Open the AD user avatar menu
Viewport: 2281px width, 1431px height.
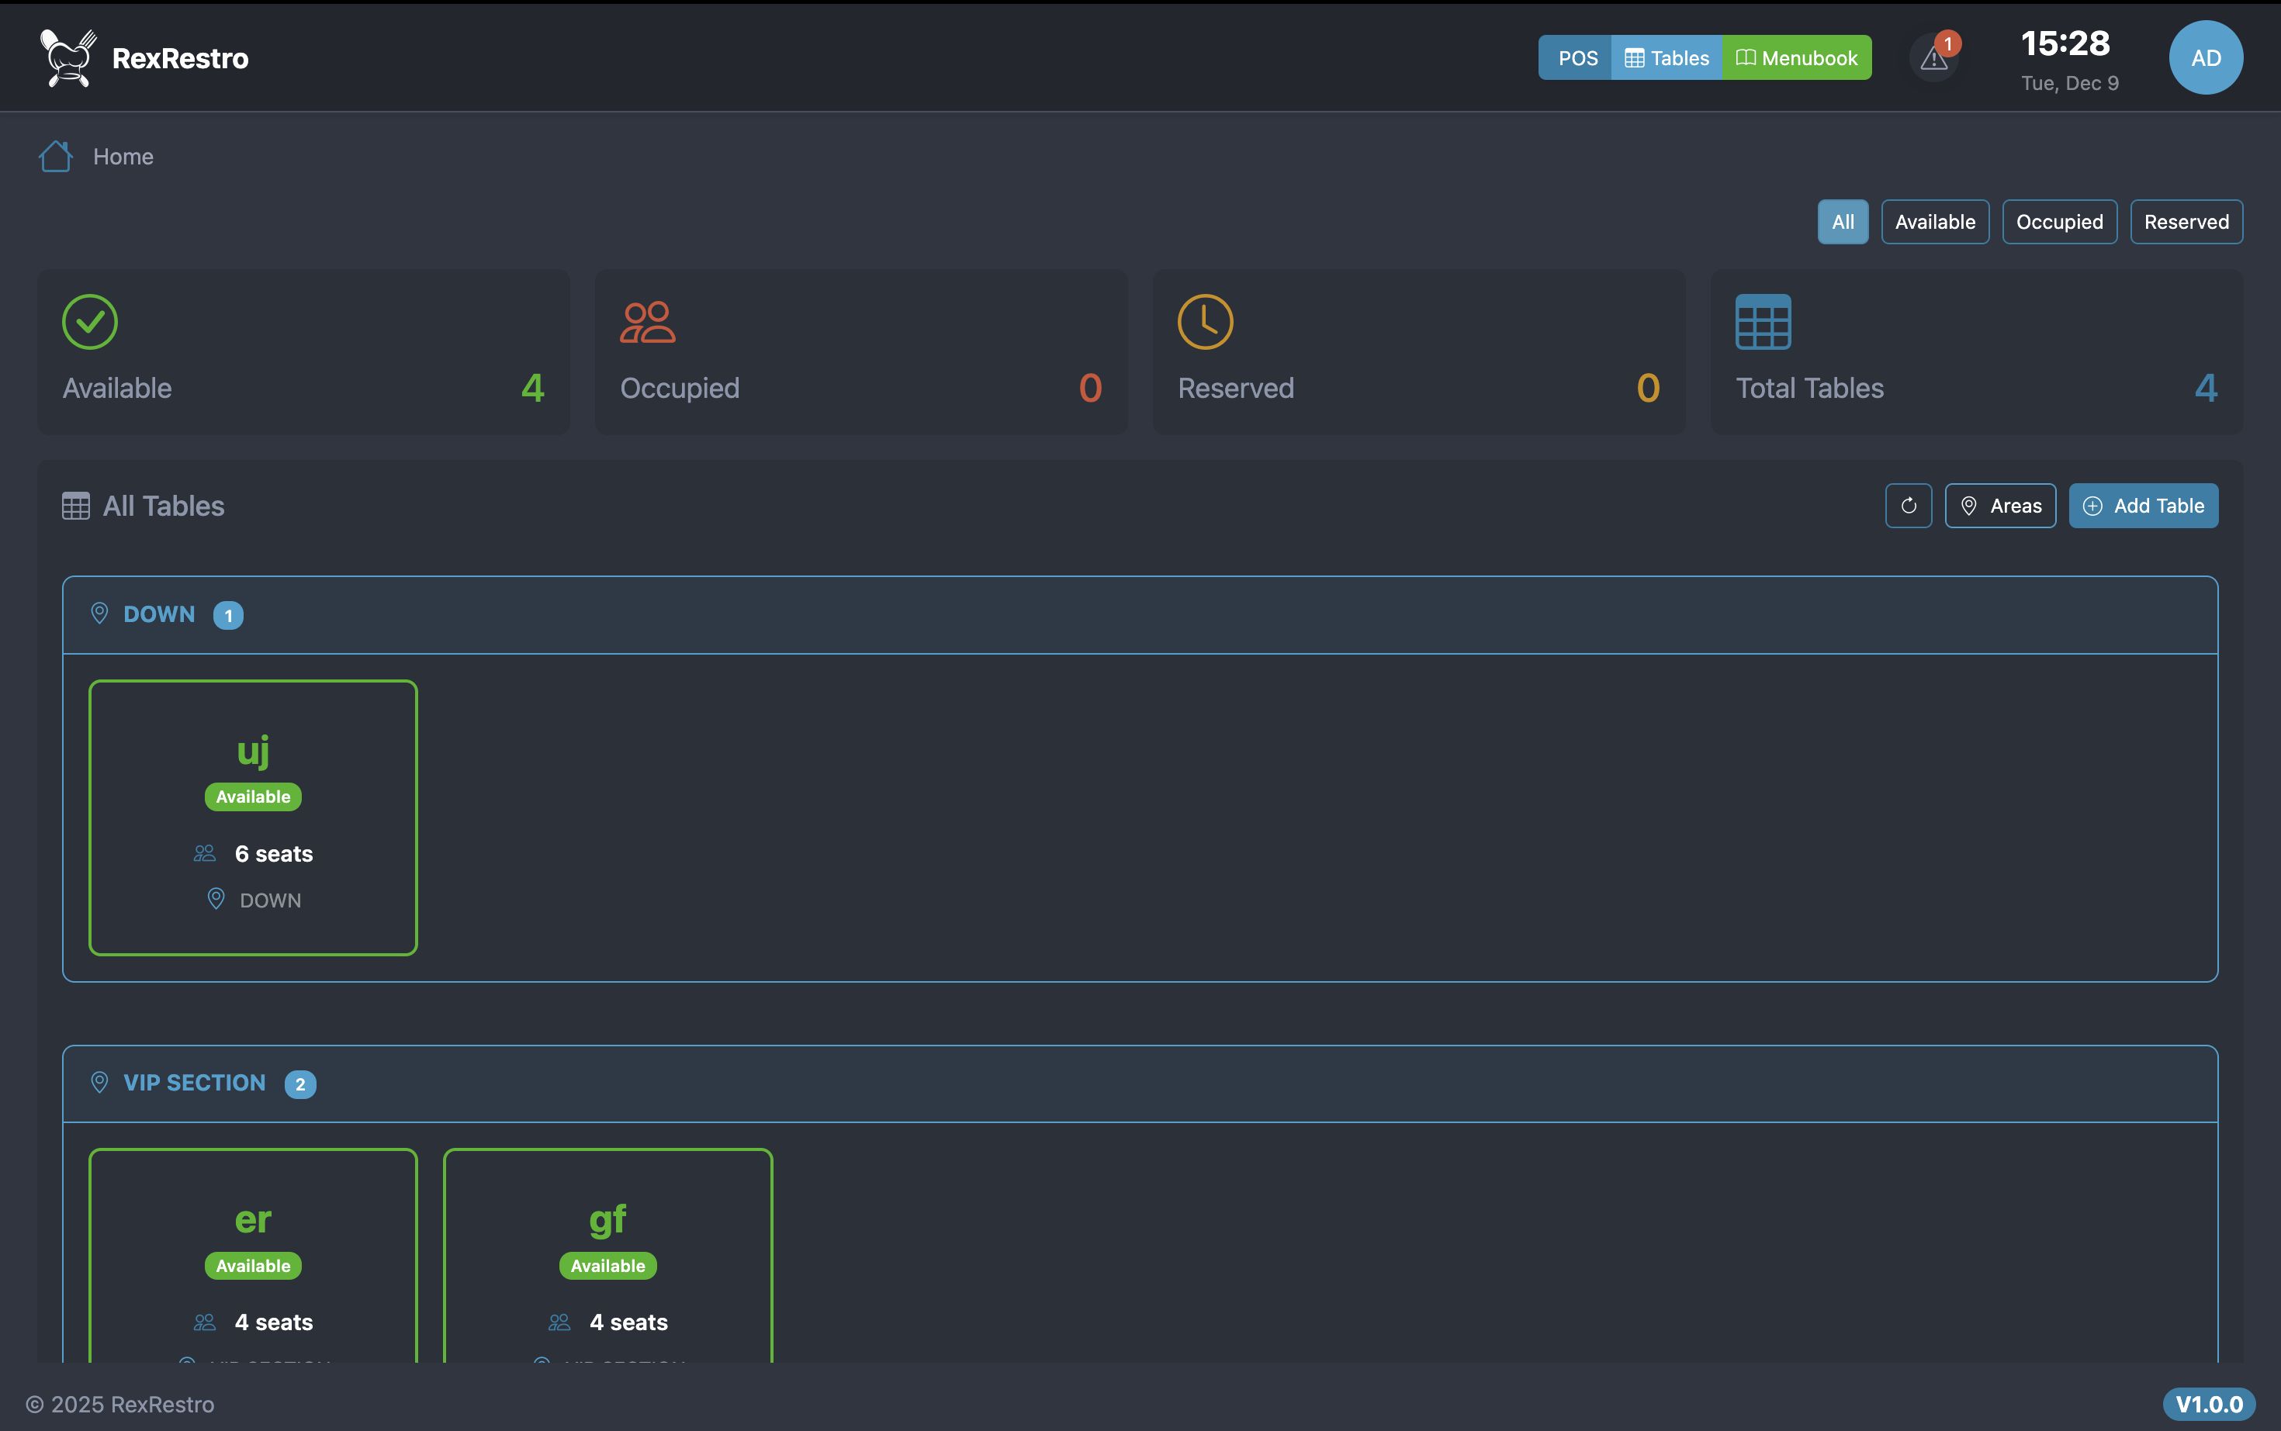(x=2205, y=57)
